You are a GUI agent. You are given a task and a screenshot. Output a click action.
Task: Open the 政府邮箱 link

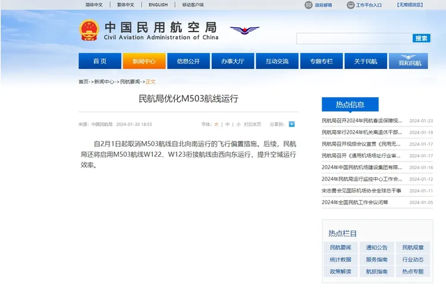[323, 5]
